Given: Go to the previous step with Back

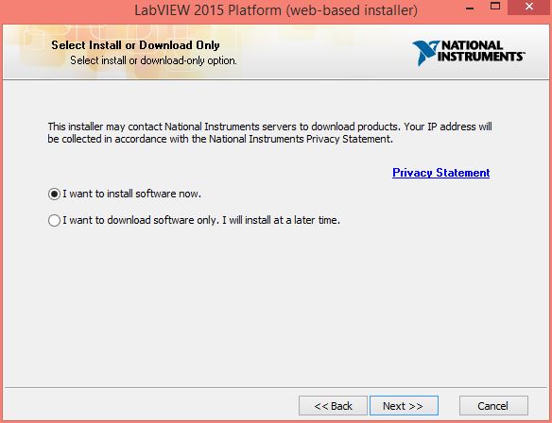Looking at the screenshot, I should [x=333, y=406].
